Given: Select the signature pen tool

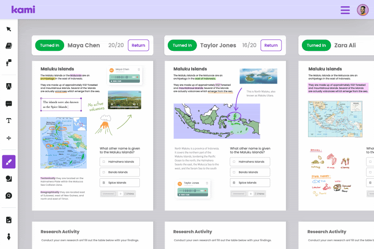Looking at the screenshot, I should tap(9, 237).
